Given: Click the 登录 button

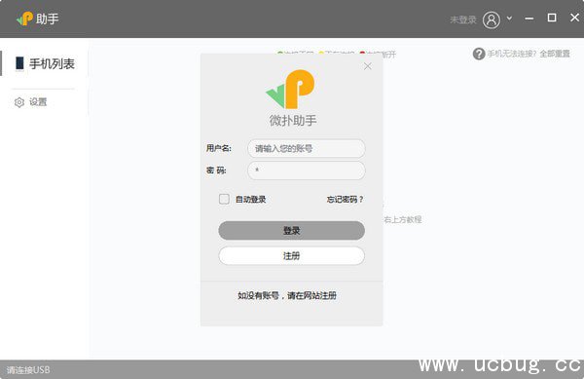Looking at the screenshot, I should pos(292,230).
